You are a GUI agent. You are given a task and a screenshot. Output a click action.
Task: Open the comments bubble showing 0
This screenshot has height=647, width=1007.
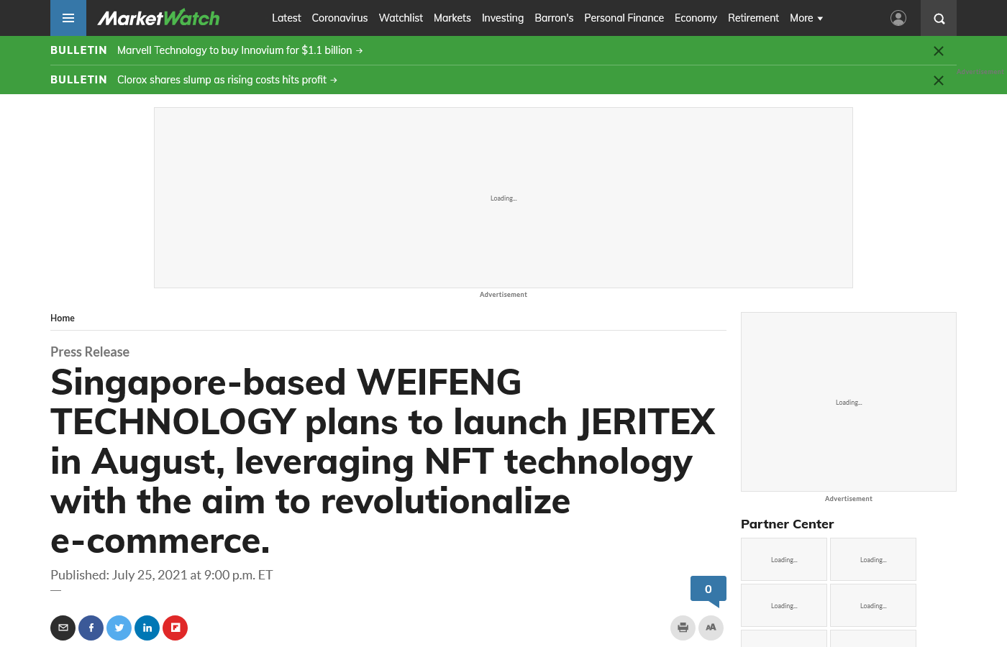[708, 590]
